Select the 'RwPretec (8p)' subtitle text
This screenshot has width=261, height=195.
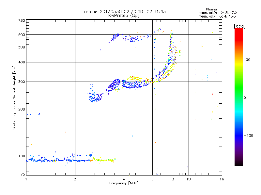124,16
